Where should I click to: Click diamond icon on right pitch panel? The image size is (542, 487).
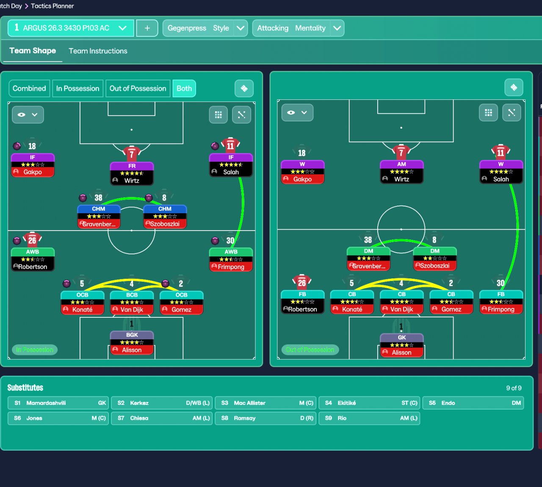514,88
